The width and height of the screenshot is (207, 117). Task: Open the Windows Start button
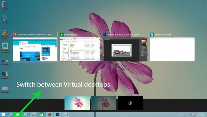pyautogui.click(x=3, y=114)
